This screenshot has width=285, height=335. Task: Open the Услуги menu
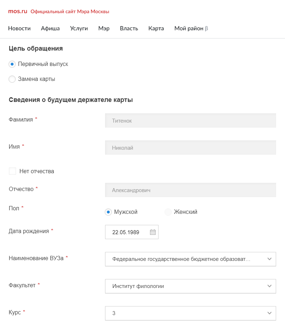(79, 29)
